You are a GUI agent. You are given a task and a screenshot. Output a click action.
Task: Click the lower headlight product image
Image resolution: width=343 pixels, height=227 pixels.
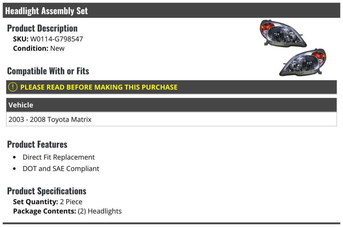303,63
